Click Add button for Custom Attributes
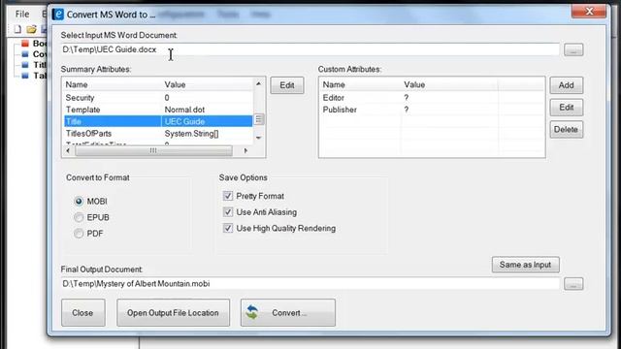621x349 pixels. tap(567, 85)
